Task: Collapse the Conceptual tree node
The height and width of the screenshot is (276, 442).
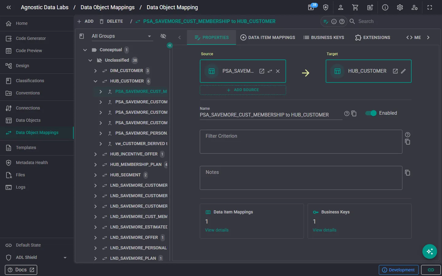Action: click(85, 50)
